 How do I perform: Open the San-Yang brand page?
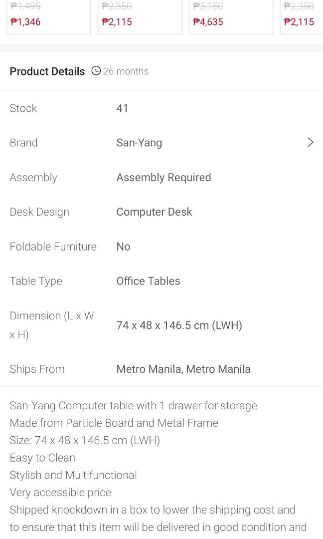click(139, 142)
